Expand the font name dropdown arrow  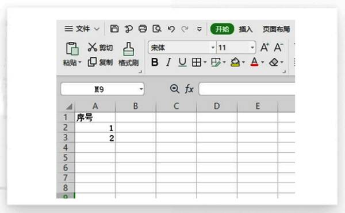(x=213, y=48)
